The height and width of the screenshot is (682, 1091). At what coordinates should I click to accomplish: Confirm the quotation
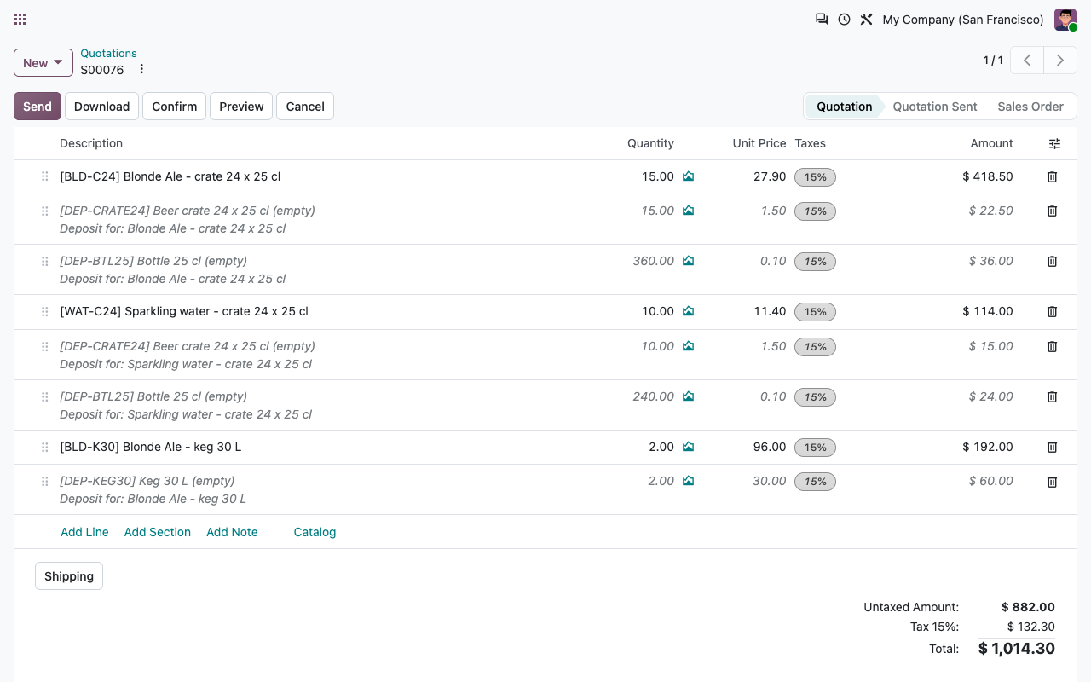point(174,107)
